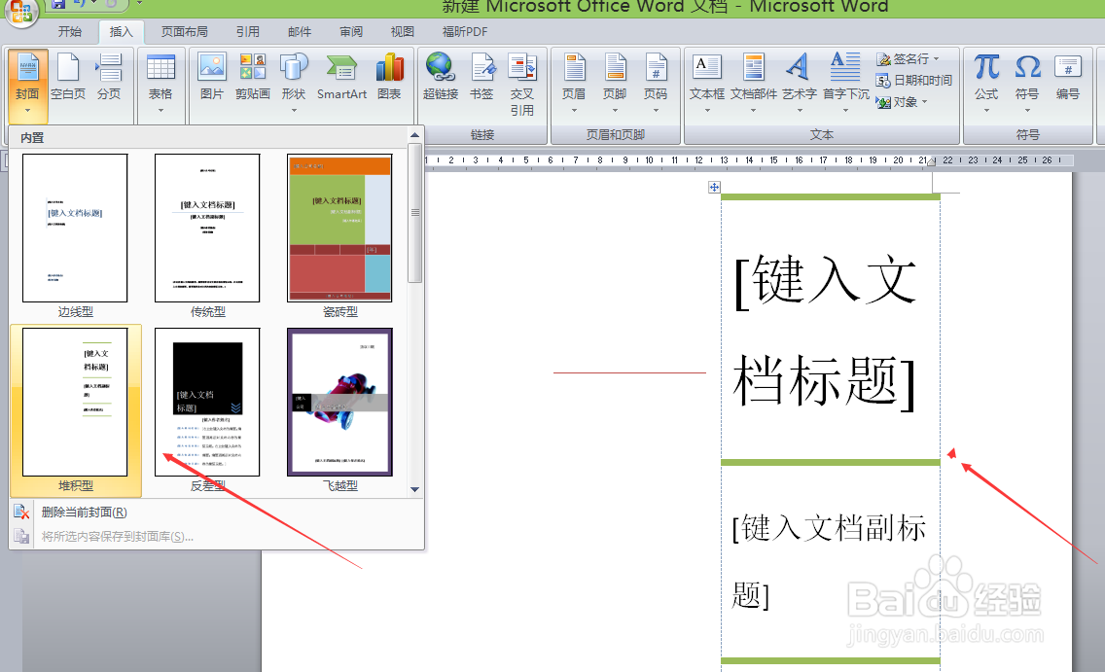The width and height of the screenshot is (1105, 672).
Task: Expand the Signature Line (签名行) dropdown
Action: point(936,59)
